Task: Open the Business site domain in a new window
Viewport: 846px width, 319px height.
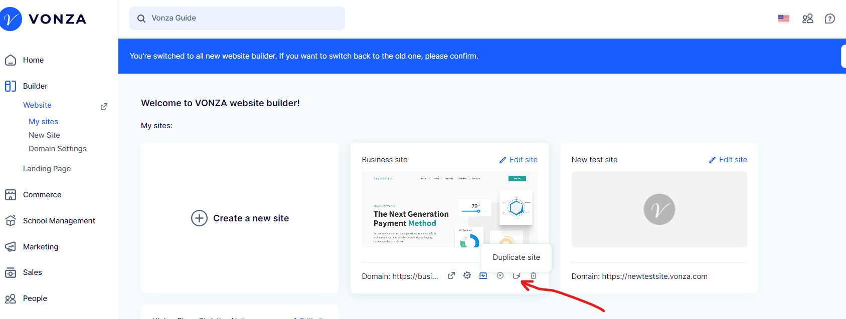Action: tap(451, 275)
